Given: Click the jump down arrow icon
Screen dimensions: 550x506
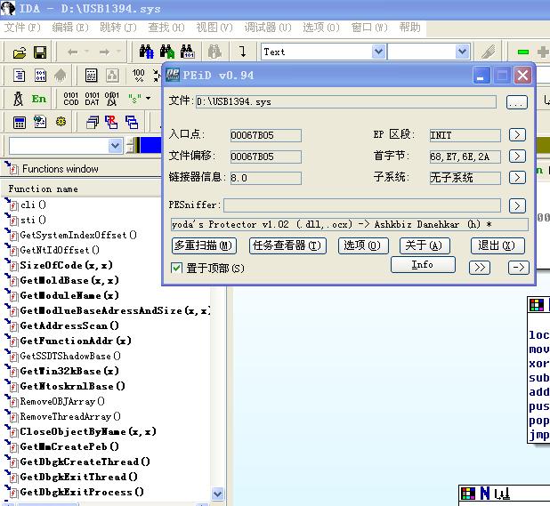Looking at the screenshot, I should (243, 52).
